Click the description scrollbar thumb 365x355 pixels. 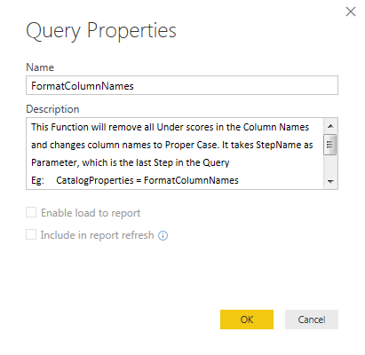[330, 145]
